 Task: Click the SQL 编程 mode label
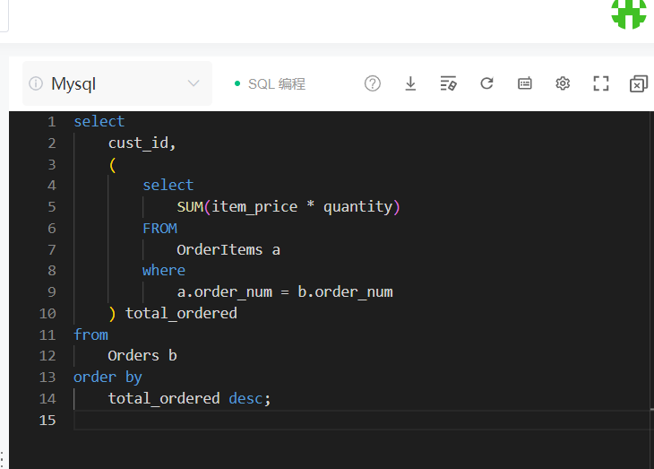[277, 84]
